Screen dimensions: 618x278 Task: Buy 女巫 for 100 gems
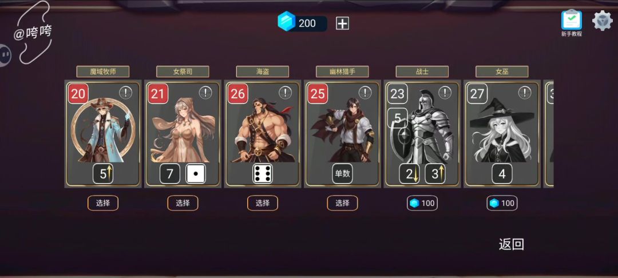click(502, 203)
